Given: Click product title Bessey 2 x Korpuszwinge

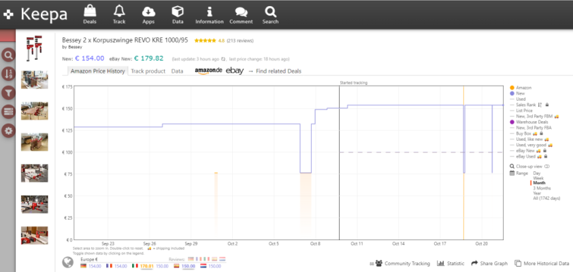Looking at the screenshot, I should pos(125,40).
